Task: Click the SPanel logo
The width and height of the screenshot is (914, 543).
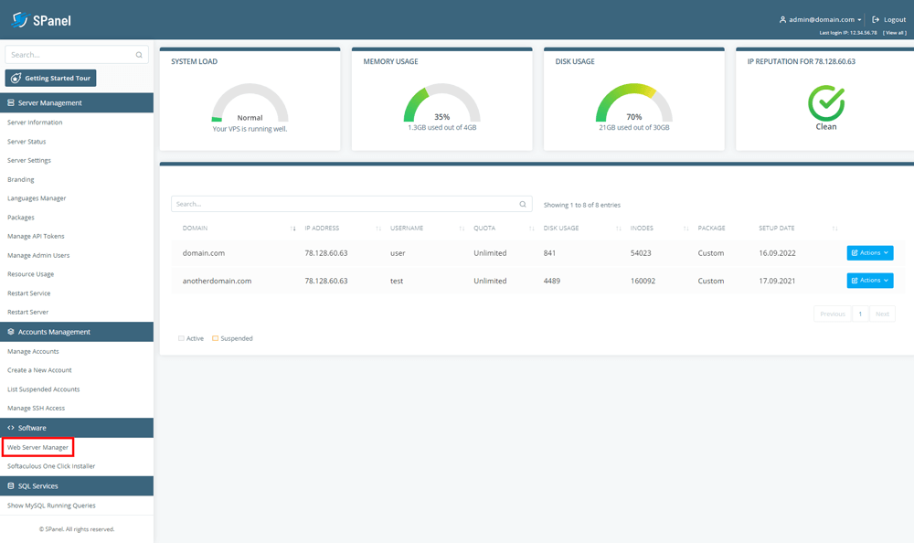Action: coord(41,20)
